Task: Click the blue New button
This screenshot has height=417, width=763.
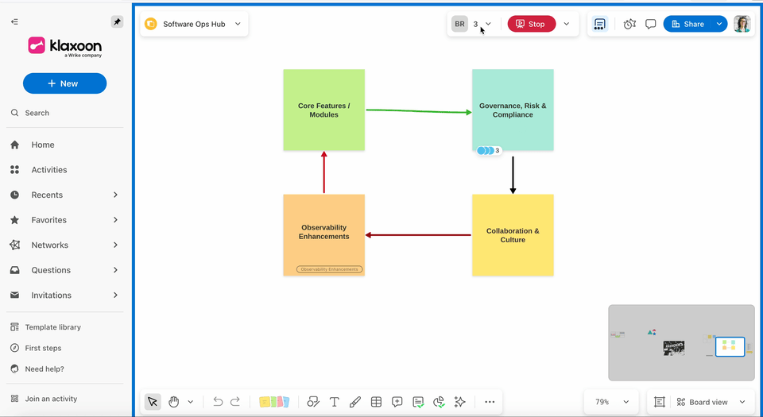Action: tap(64, 83)
